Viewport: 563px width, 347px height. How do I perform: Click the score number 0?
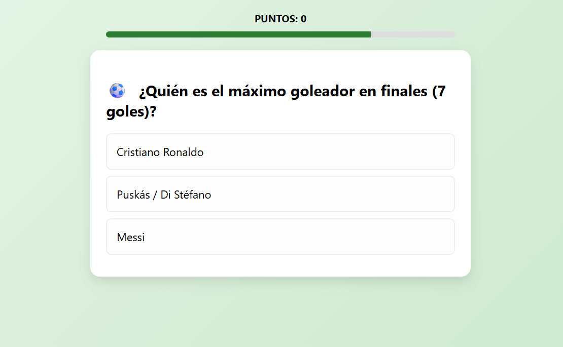coord(303,19)
